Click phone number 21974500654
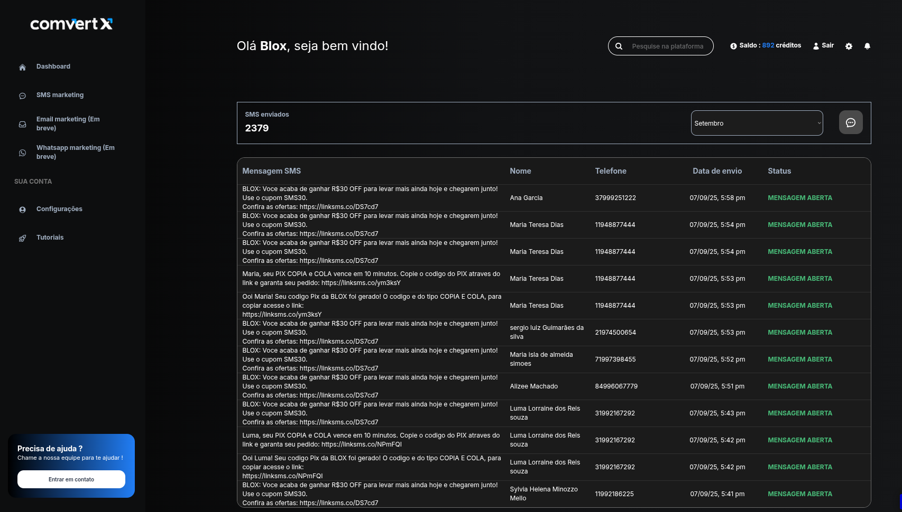 click(x=615, y=333)
